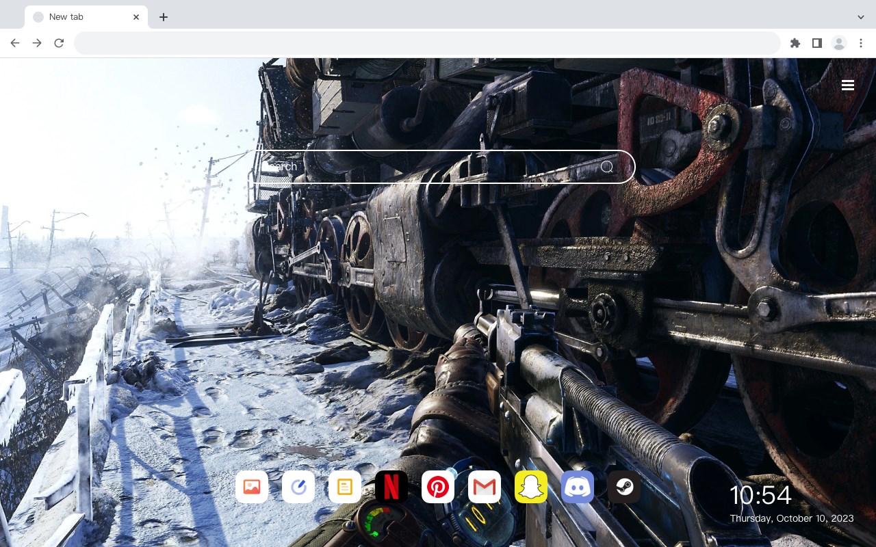Click the search magnifier icon
This screenshot has width=876, height=547.
point(607,167)
